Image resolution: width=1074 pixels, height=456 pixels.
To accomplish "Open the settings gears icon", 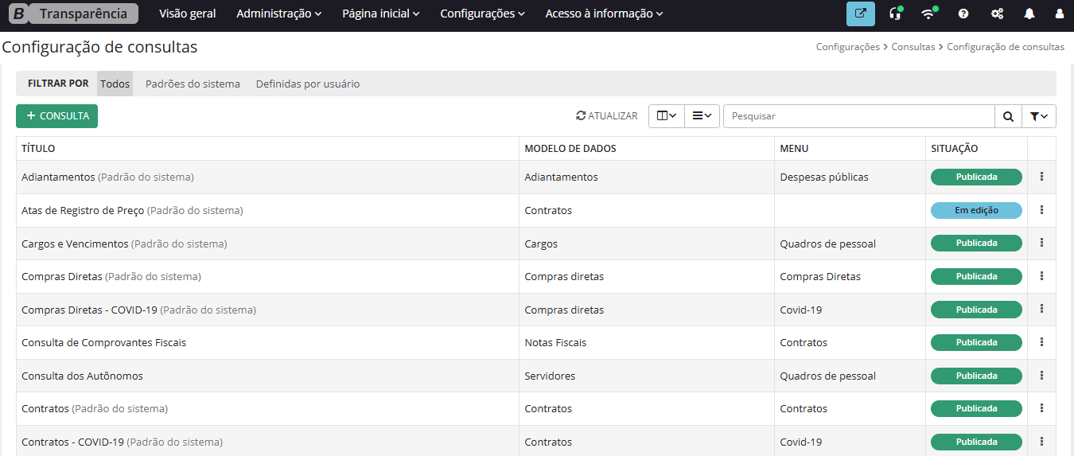I will coord(997,14).
